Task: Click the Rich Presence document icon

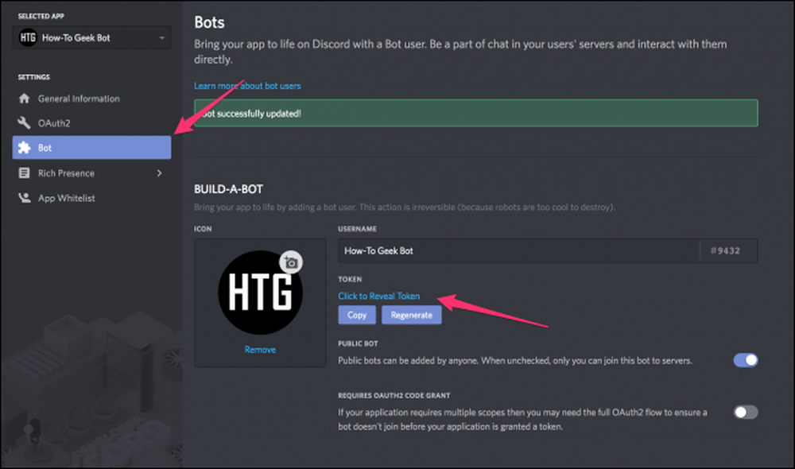Action: pyautogui.click(x=24, y=173)
